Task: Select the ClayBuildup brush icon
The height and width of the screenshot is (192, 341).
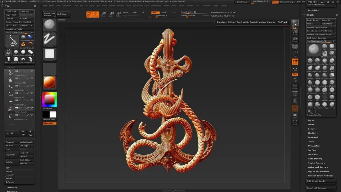Action: (332, 47)
